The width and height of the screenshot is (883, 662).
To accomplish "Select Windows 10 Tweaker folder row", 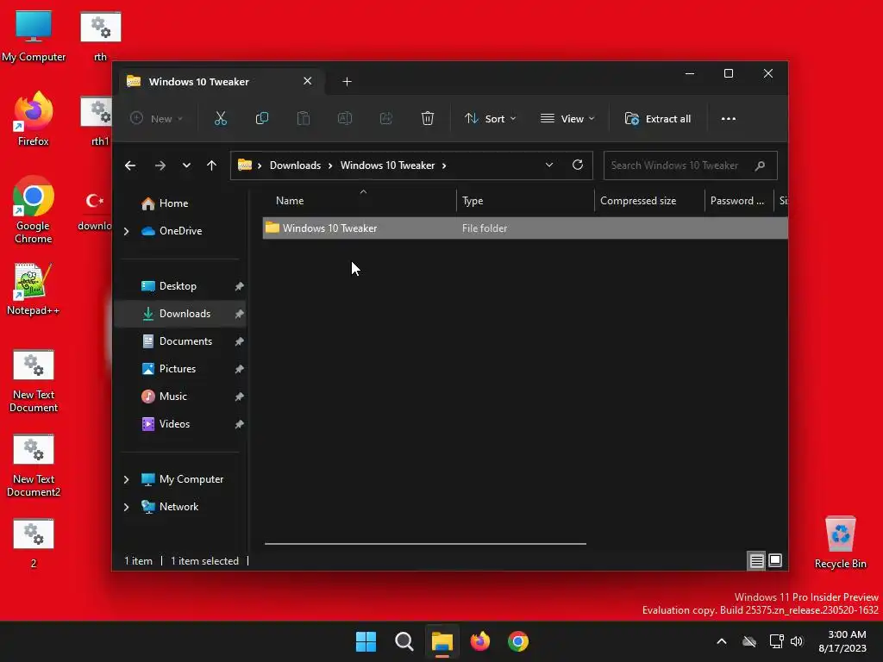I will [x=525, y=228].
